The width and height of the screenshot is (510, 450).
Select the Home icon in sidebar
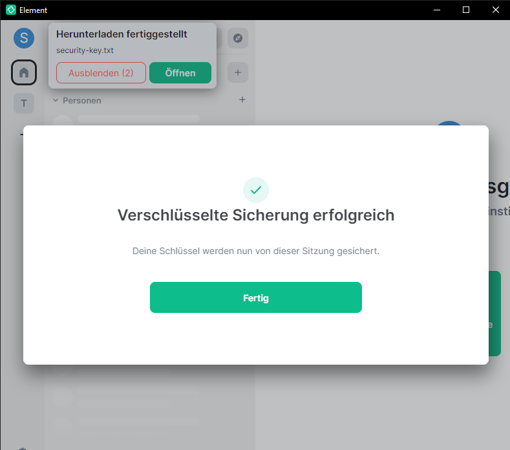click(24, 72)
